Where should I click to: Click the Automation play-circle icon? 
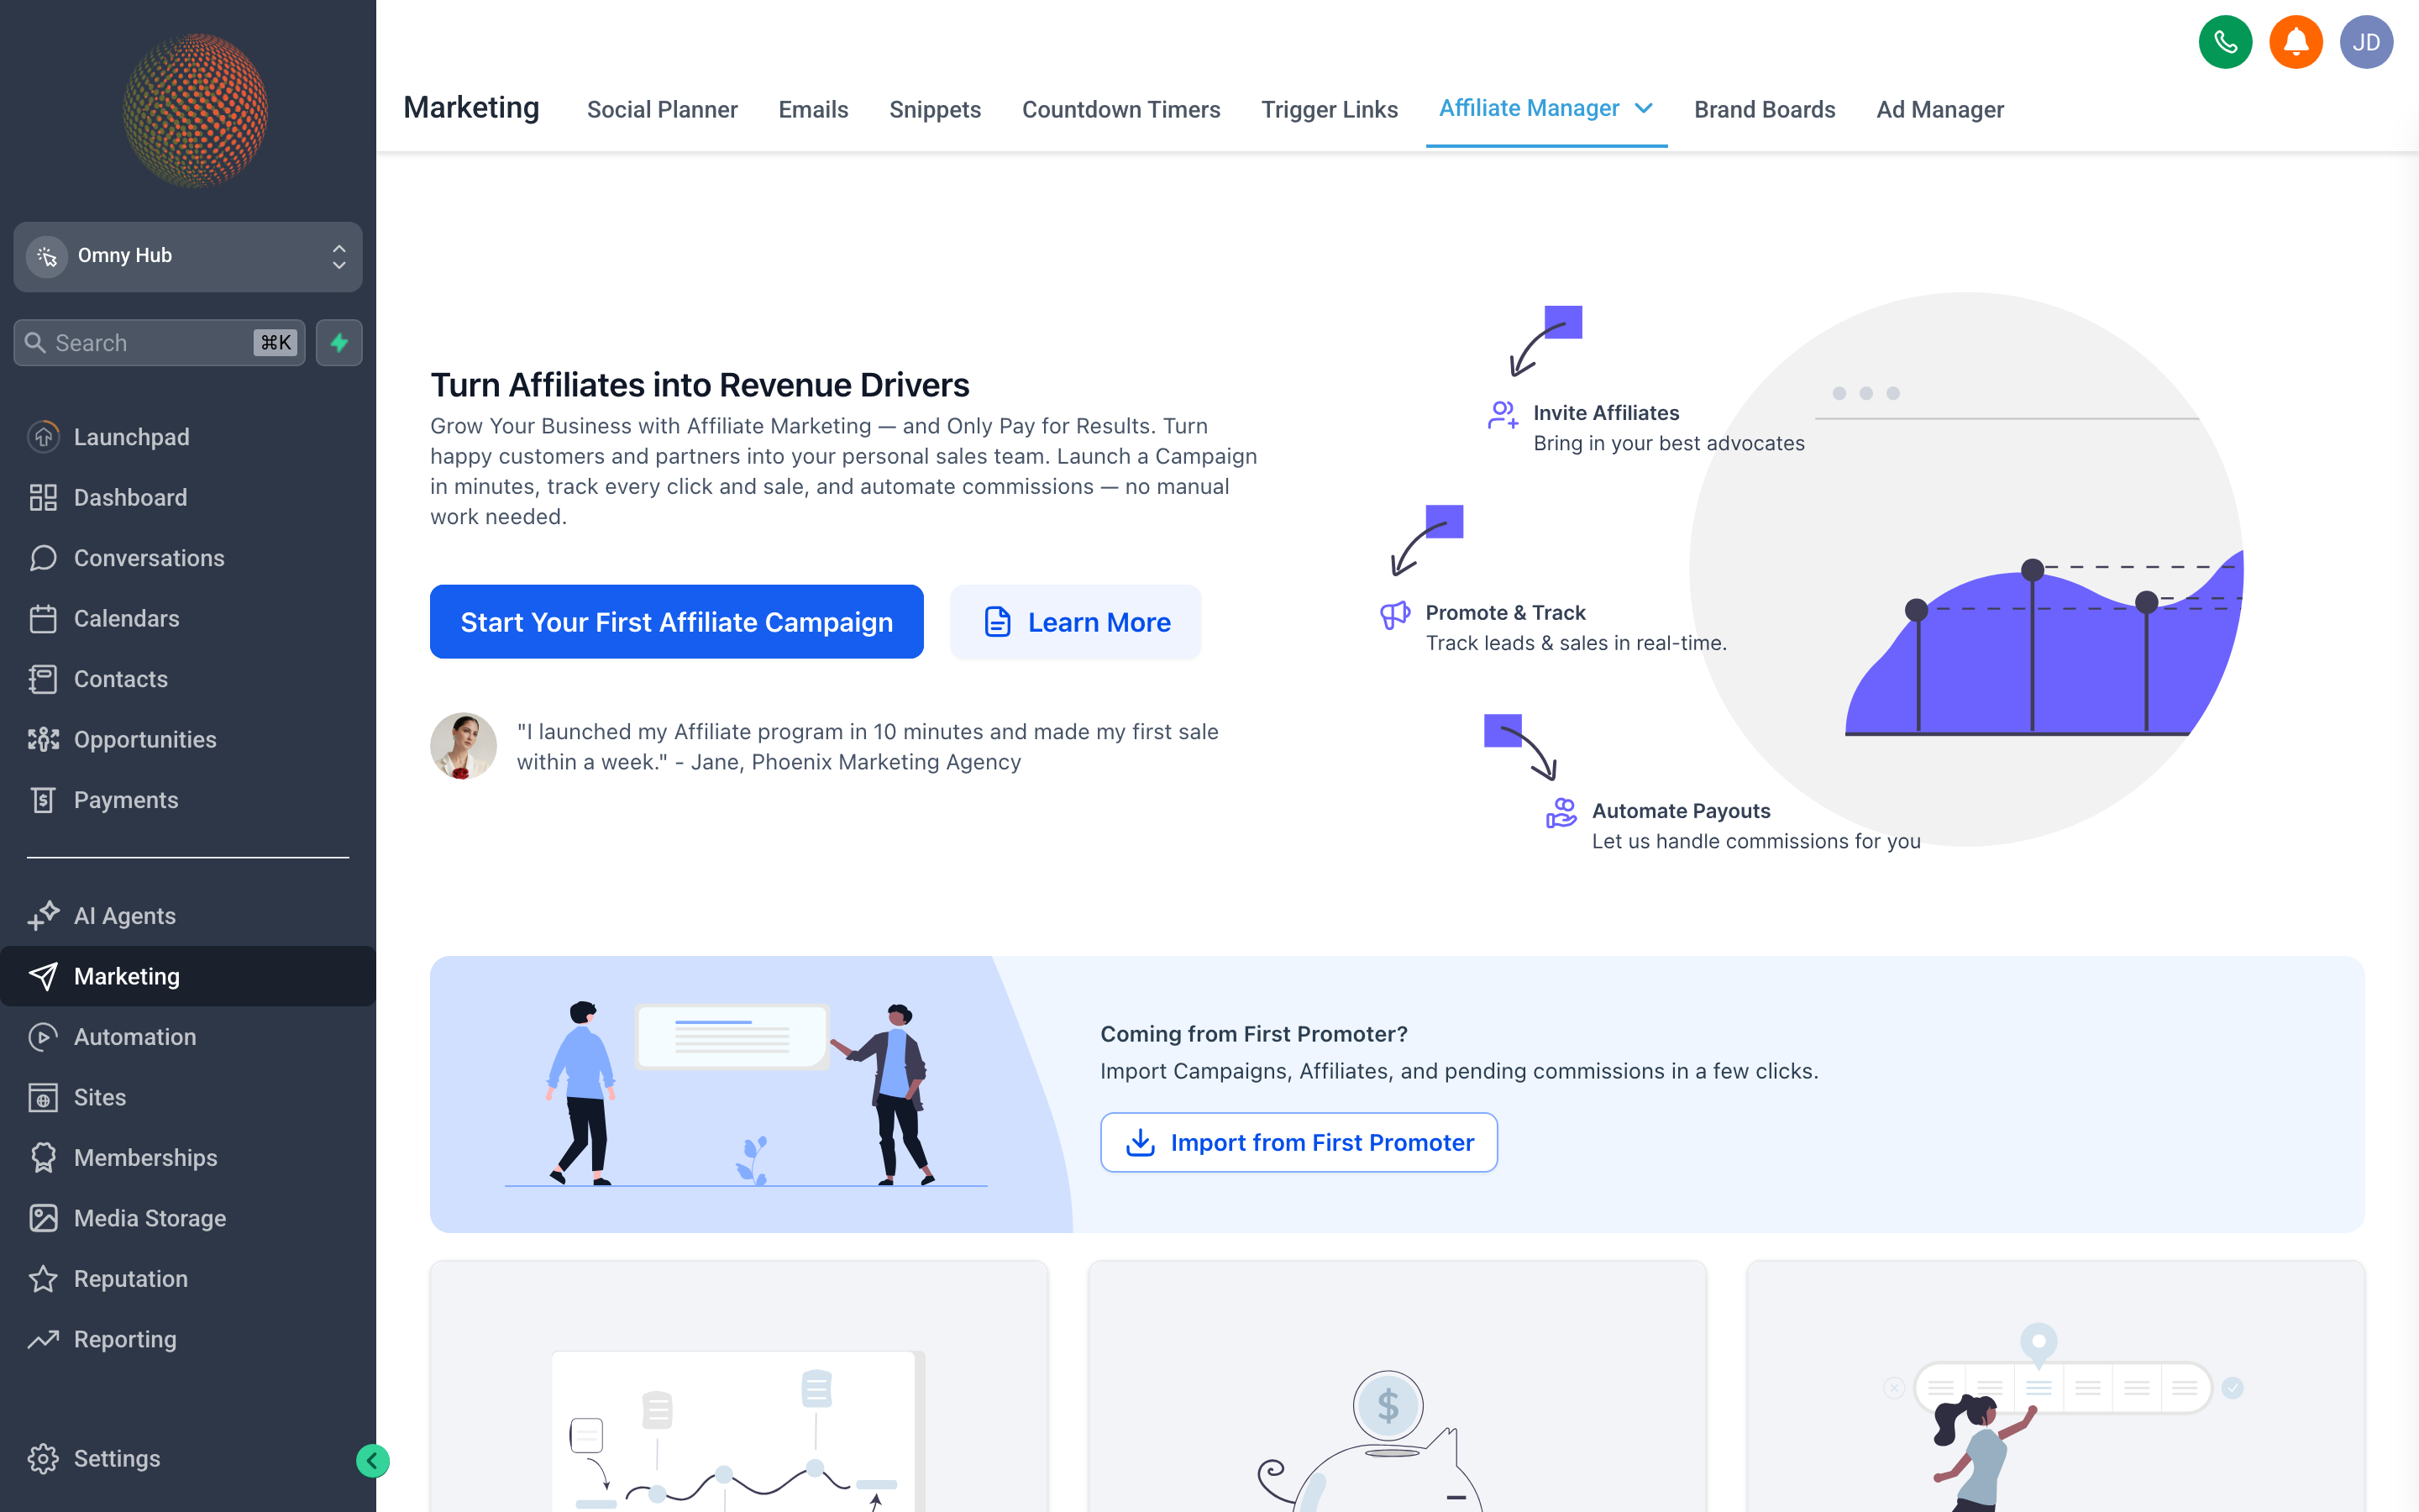click(x=43, y=1037)
